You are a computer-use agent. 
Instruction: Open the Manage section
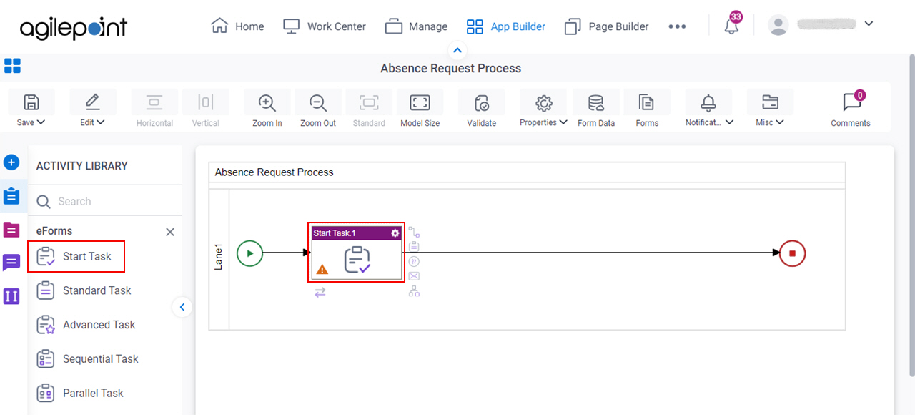416,26
